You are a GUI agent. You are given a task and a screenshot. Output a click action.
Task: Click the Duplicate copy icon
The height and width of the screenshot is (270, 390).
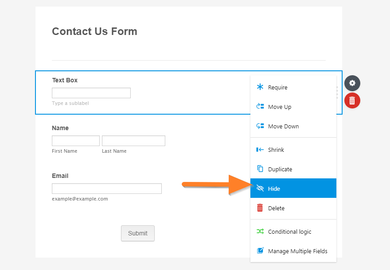tap(260, 169)
